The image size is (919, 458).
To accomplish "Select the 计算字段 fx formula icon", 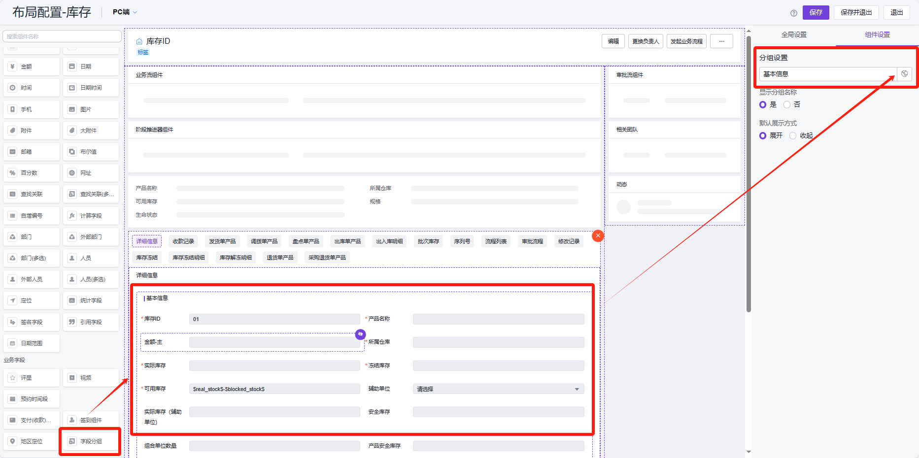I will 72,216.
